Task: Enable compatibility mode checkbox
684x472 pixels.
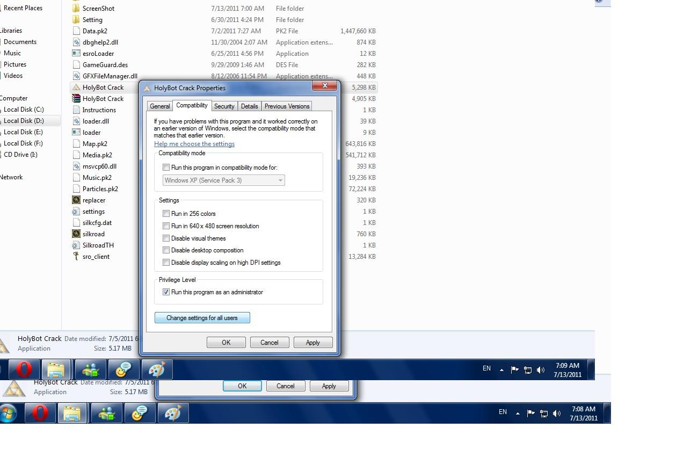Action: coord(166,168)
